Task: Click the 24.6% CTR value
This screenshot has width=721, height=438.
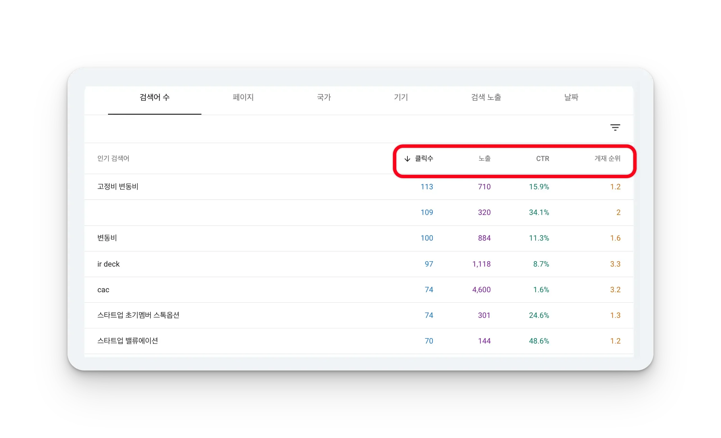Action: [539, 315]
